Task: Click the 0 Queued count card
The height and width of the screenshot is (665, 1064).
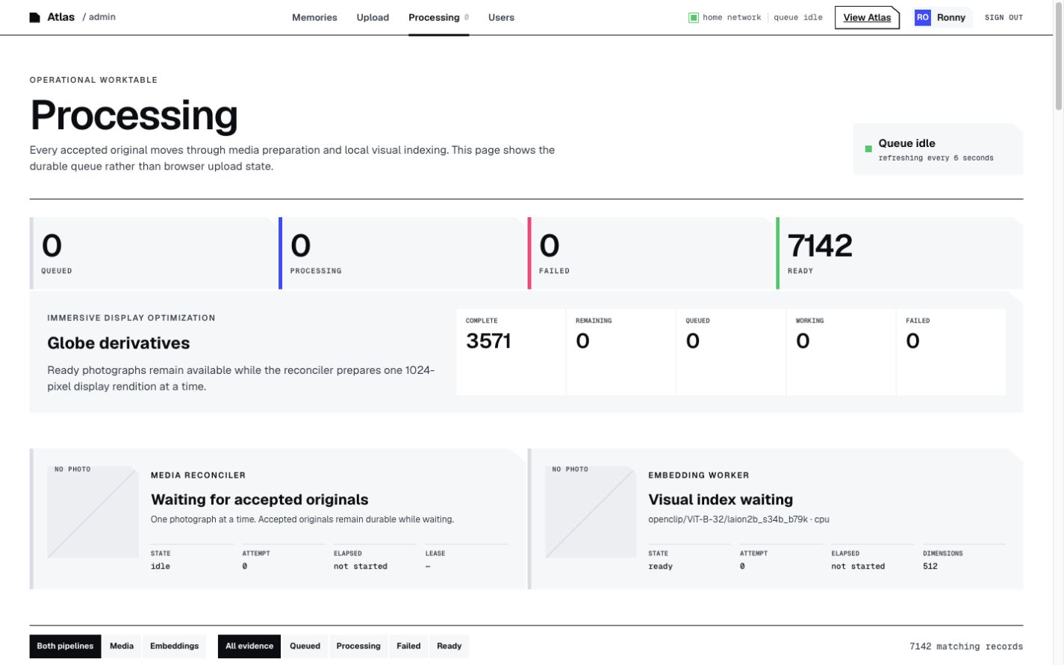Action: [x=153, y=253]
